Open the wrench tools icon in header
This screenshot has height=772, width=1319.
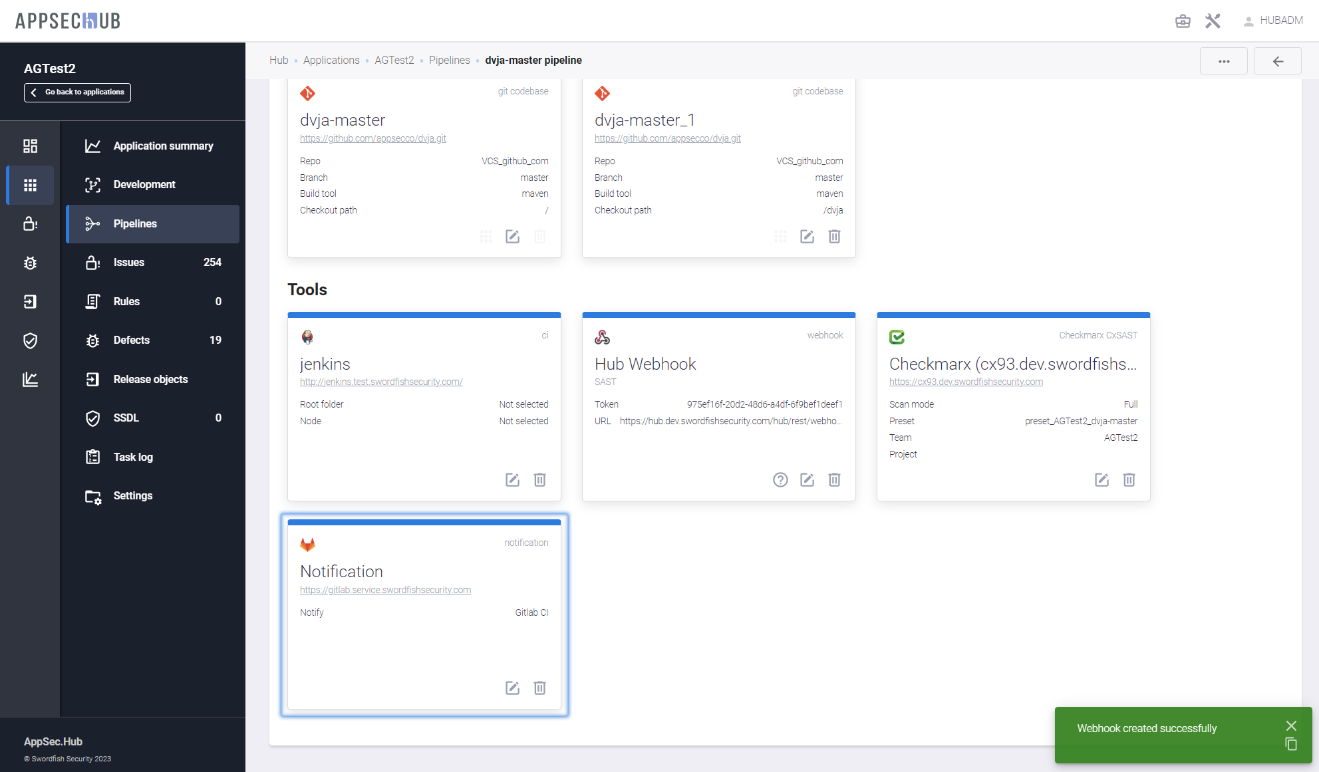(x=1213, y=21)
